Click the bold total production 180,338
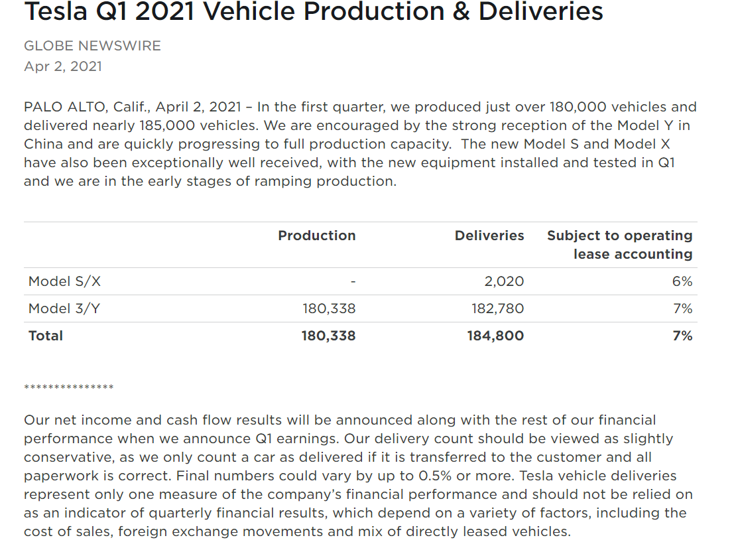 coord(329,336)
